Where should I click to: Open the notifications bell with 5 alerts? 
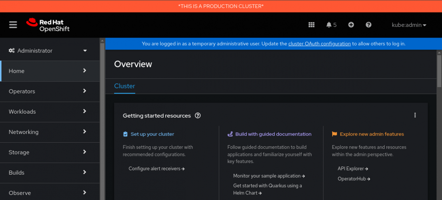[x=331, y=25]
